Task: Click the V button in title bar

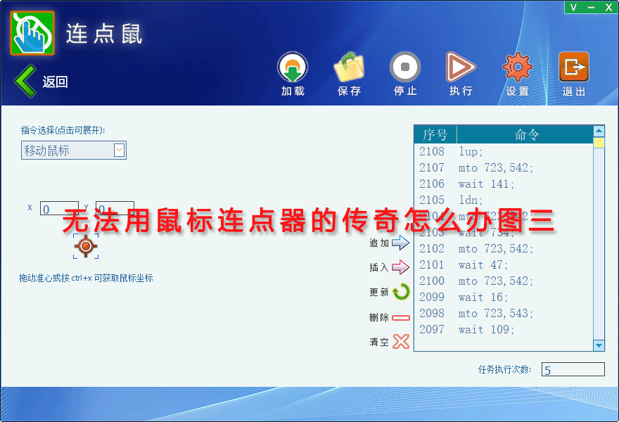Action: [x=573, y=7]
